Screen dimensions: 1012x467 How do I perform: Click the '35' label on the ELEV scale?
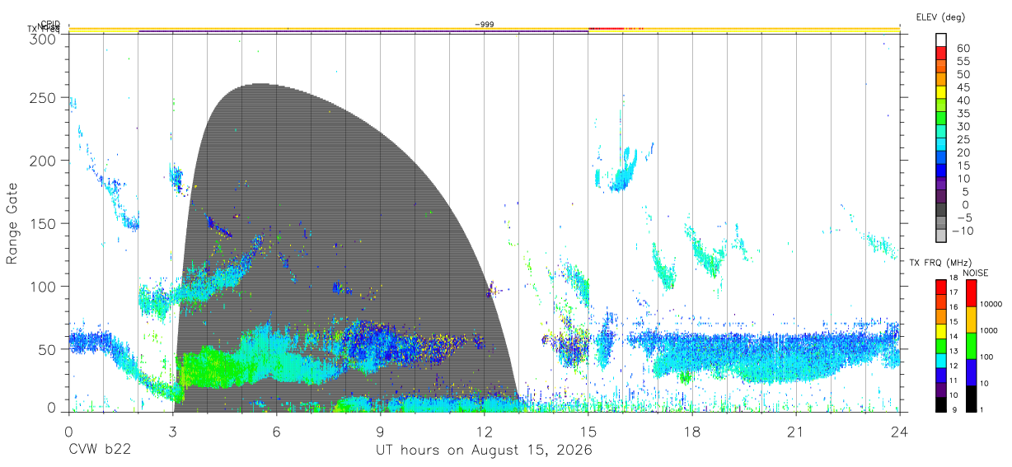962,113
